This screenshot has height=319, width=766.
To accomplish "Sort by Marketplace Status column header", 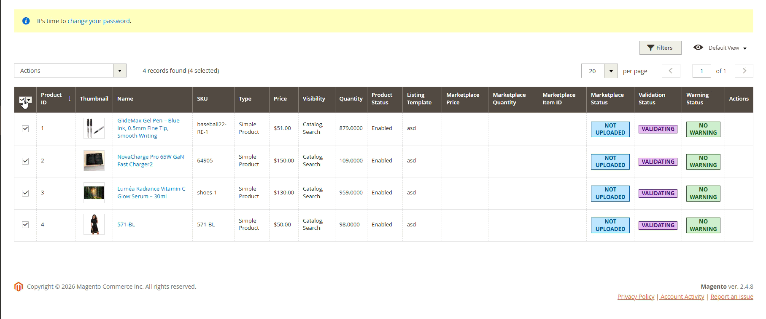I will coord(607,99).
